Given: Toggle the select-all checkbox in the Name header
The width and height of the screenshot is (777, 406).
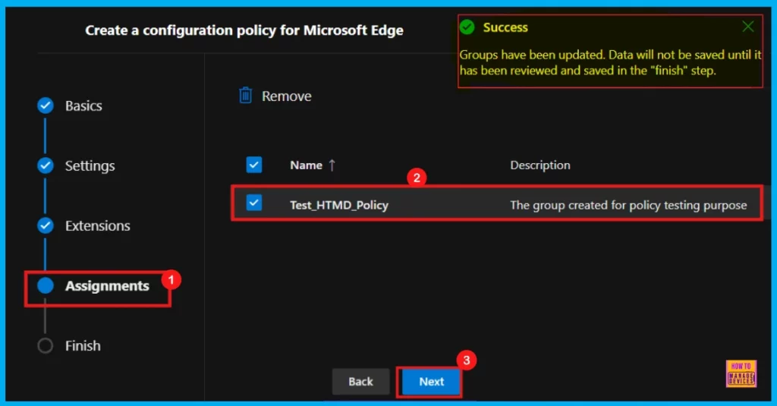Looking at the screenshot, I should (x=254, y=165).
